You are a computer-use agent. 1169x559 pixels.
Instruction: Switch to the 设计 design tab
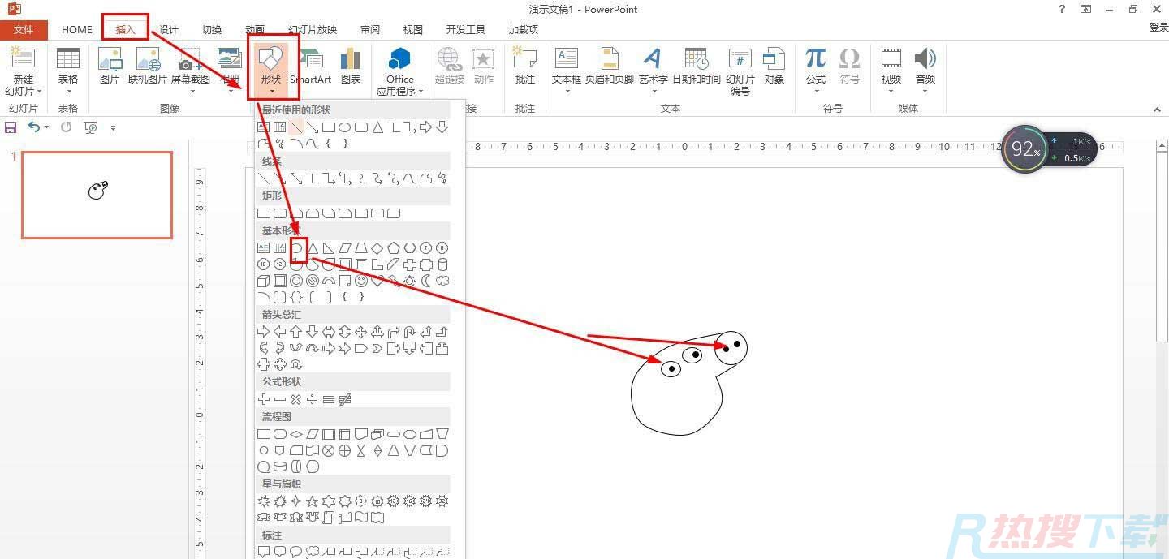click(169, 29)
